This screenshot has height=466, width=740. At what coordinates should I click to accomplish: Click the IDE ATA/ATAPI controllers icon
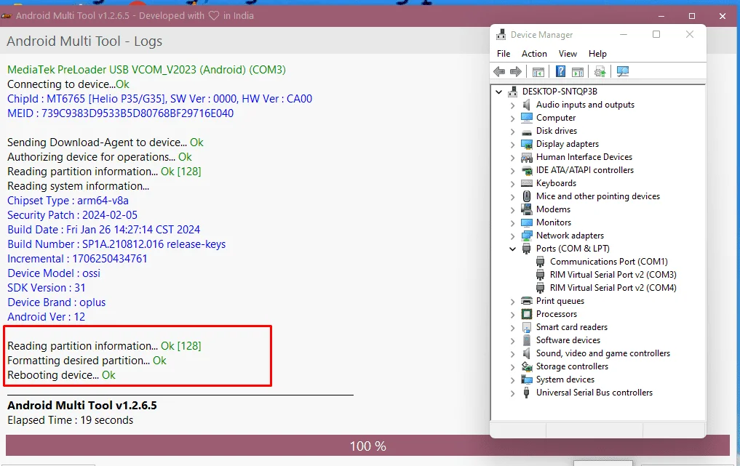pyautogui.click(x=527, y=170)
